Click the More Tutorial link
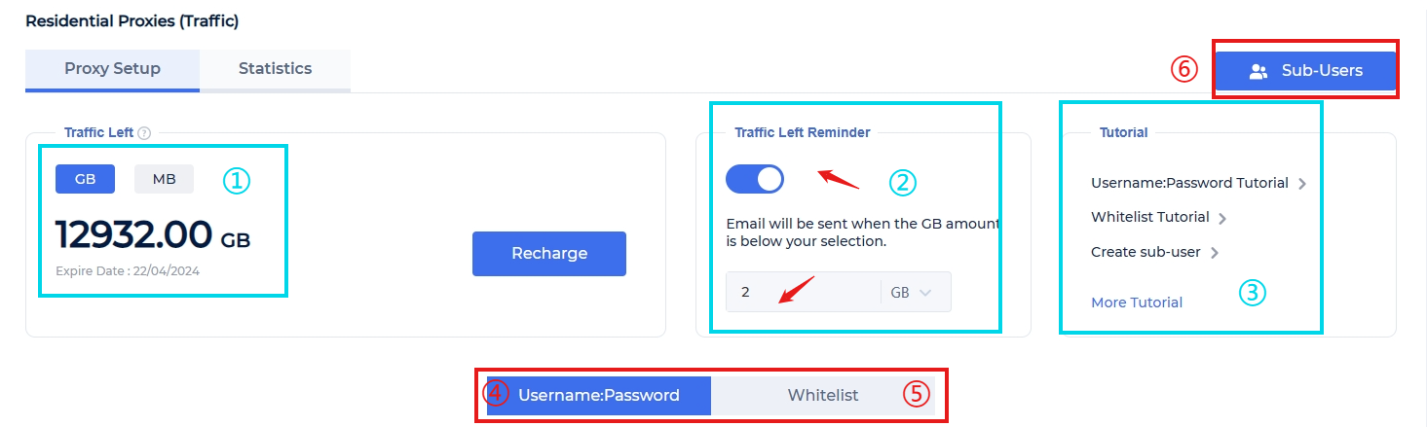 1137,302
